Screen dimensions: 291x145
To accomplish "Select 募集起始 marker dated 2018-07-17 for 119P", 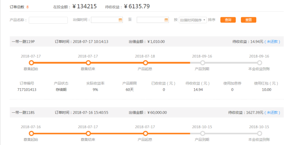I will point(32,63).
